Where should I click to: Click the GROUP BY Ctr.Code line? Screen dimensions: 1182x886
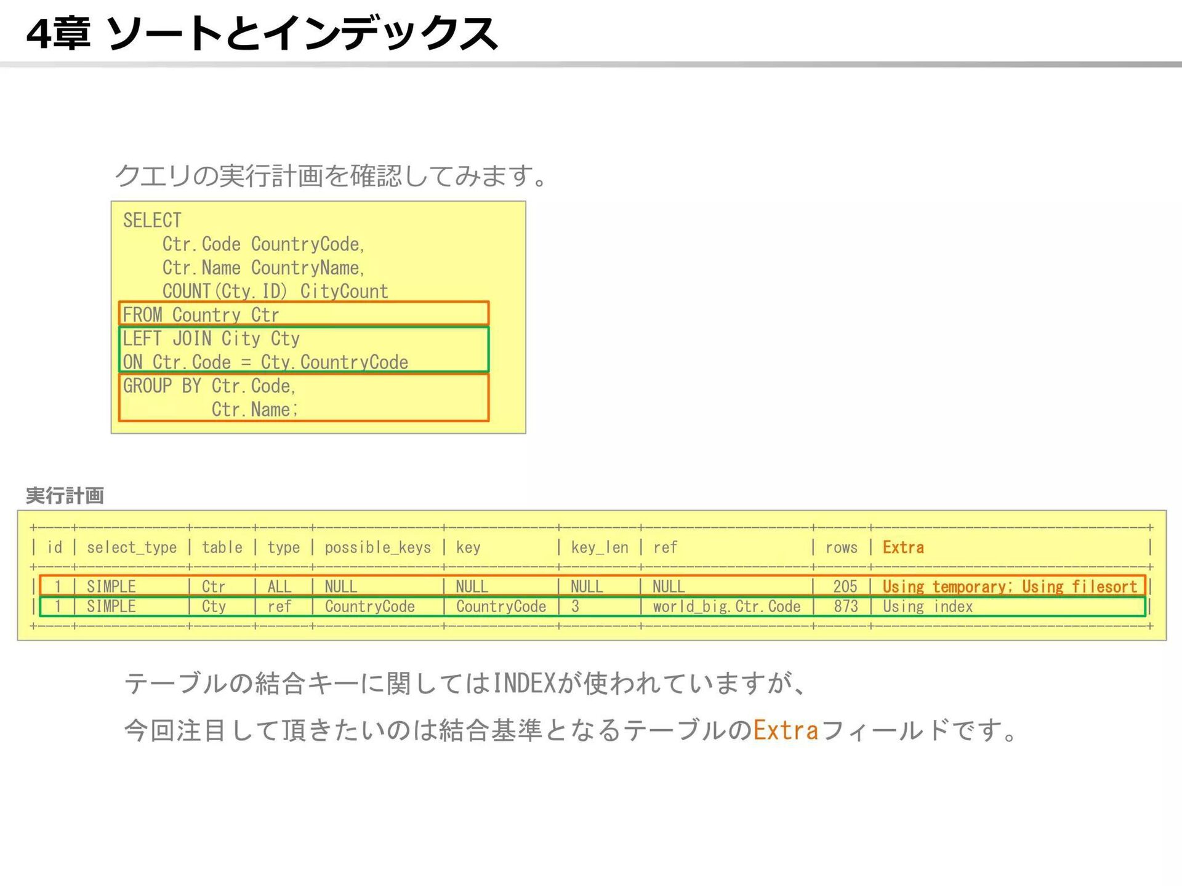pos(209,386)
